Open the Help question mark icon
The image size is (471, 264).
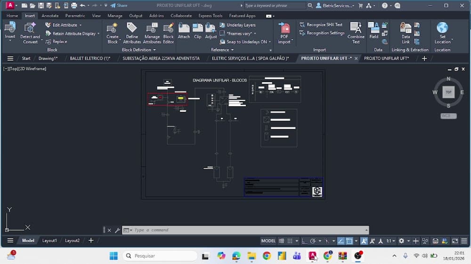point(384,5)
